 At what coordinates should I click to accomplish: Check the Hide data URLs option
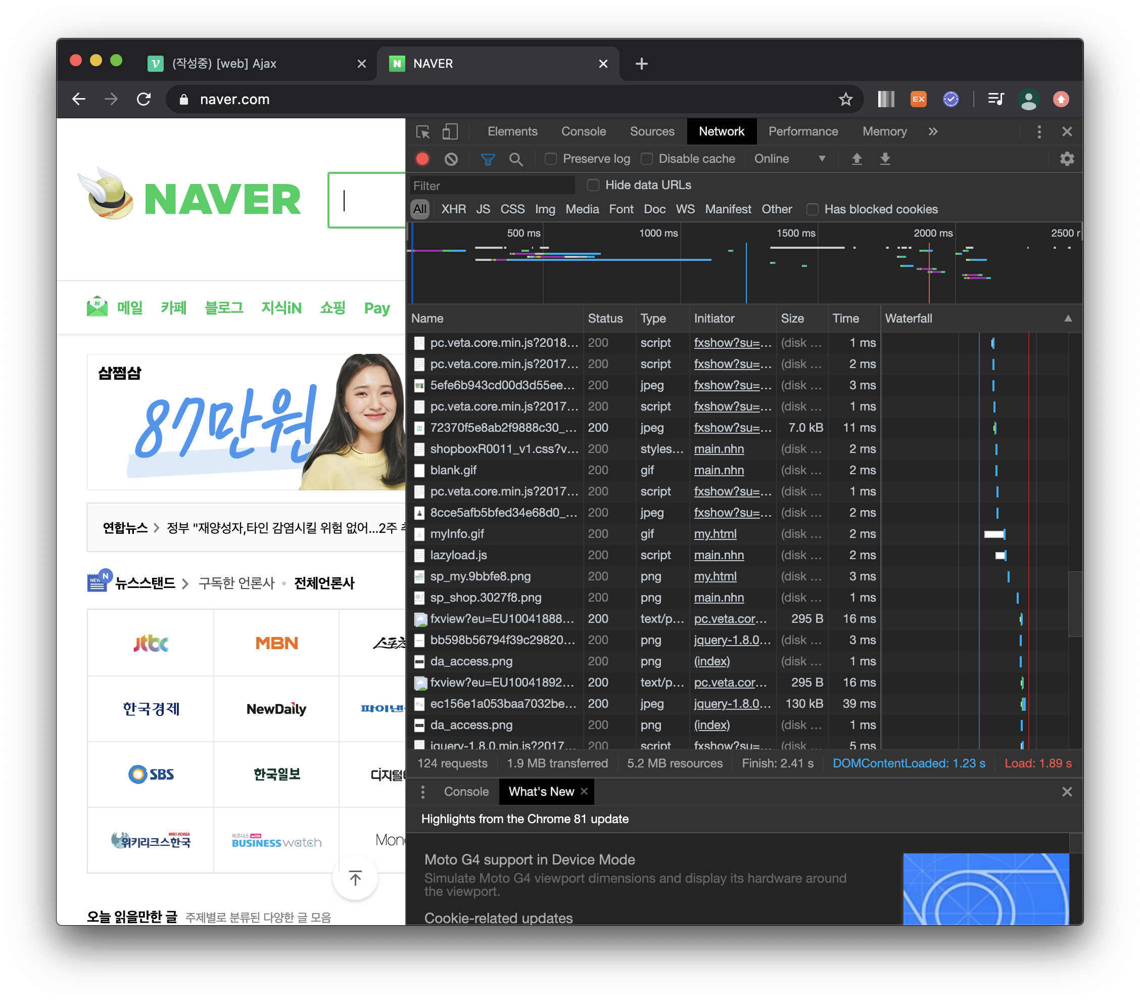(x=593, y=185)
